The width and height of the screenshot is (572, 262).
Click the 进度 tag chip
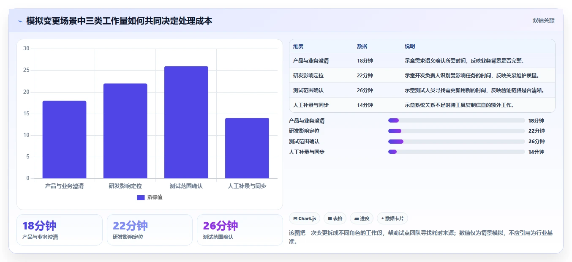click(x=362, y=218)
